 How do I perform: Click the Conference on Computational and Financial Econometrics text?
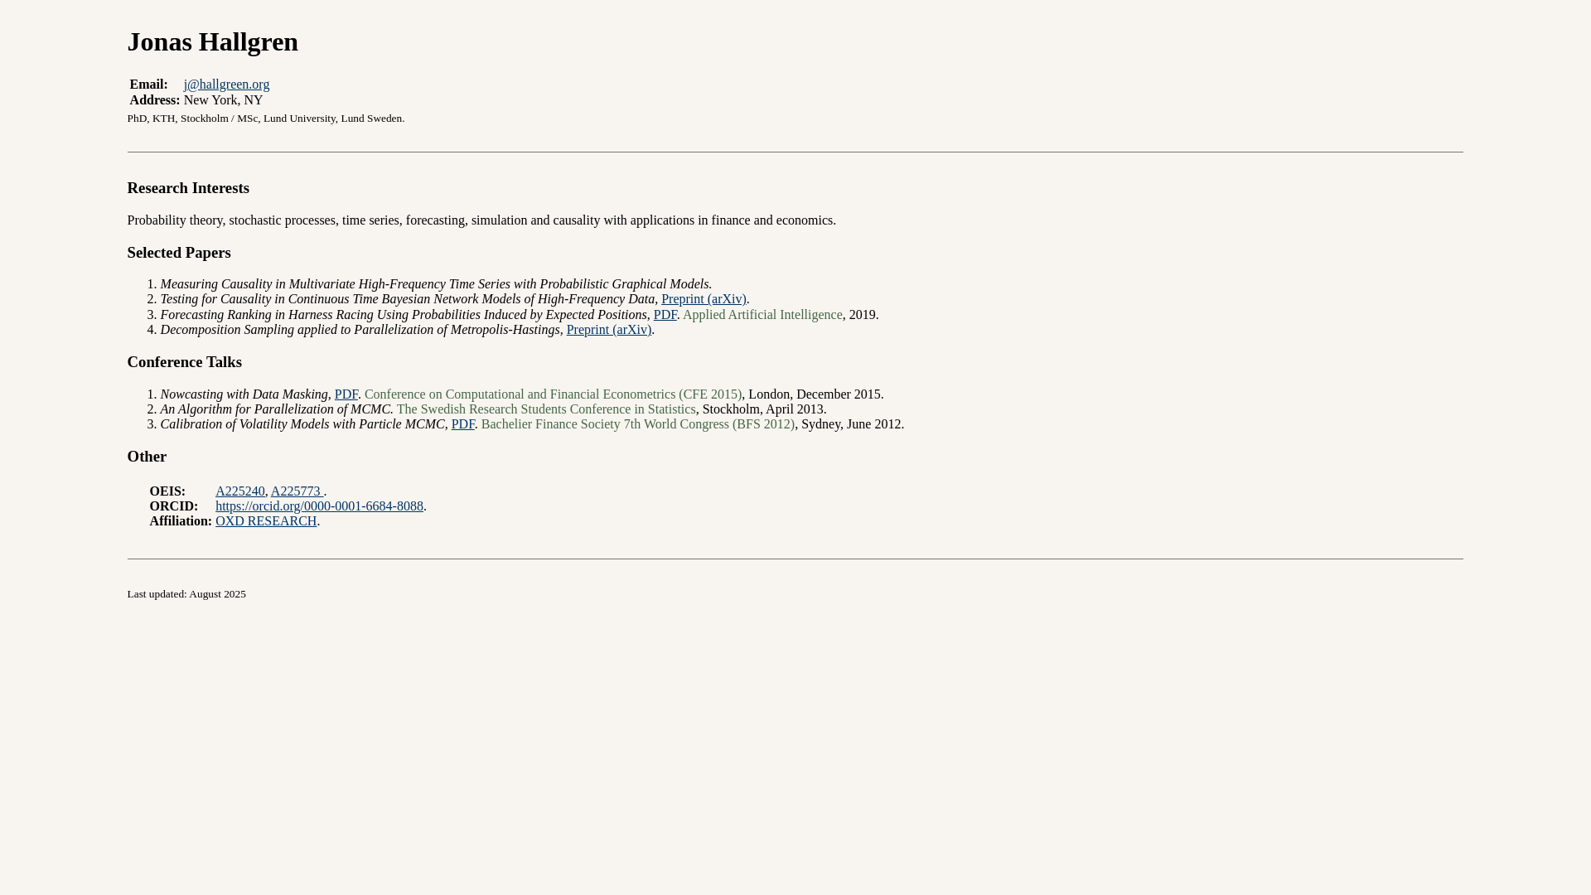tap(553, 394)
